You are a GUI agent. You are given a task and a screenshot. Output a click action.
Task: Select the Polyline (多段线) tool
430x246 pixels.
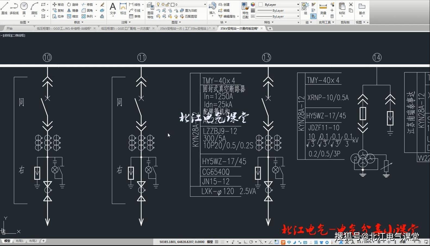14,8
